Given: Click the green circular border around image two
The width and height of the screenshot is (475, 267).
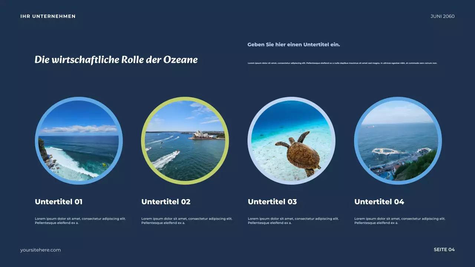Looking at the screenshot, I should click(185, 100).
